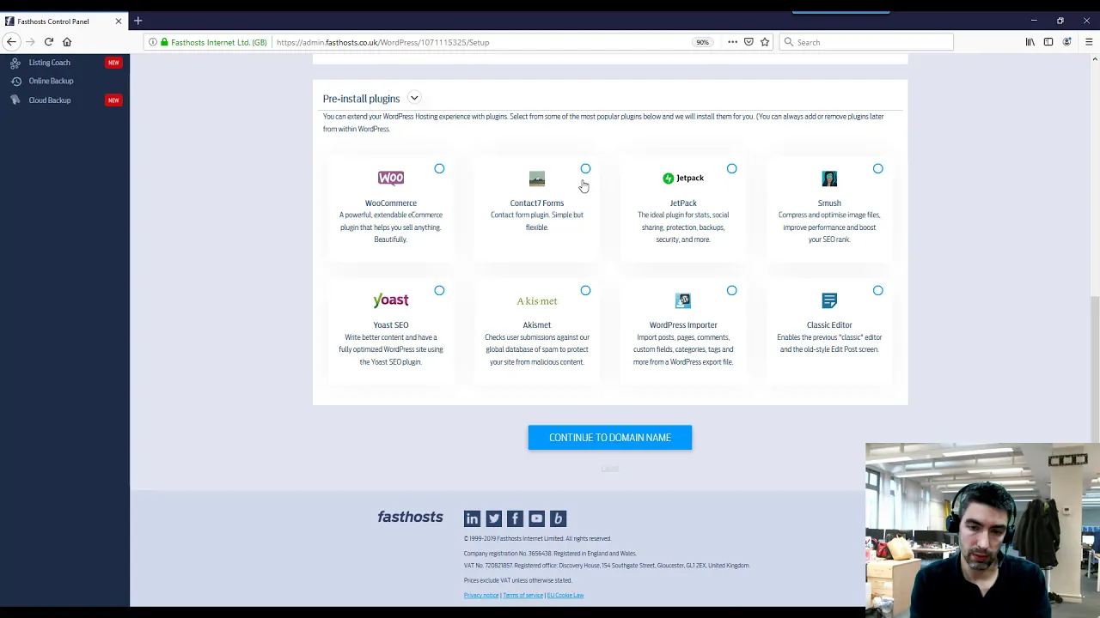
Task: Click the Contact 7 Forms plugin image
Action: [x=537, y=179]
